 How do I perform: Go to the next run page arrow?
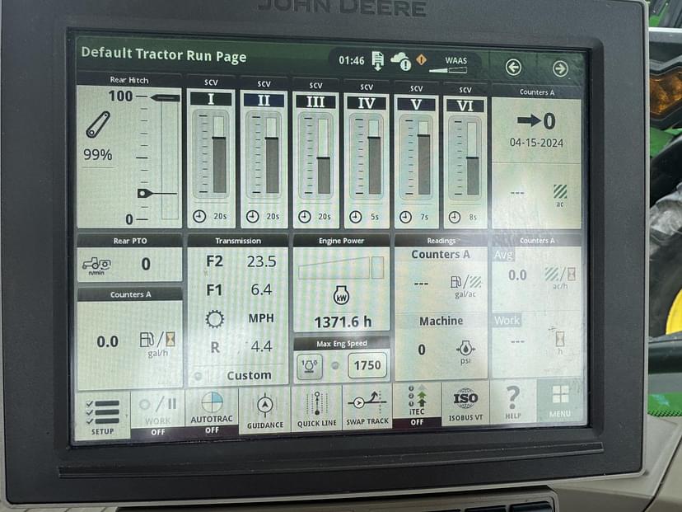[560, 68]
